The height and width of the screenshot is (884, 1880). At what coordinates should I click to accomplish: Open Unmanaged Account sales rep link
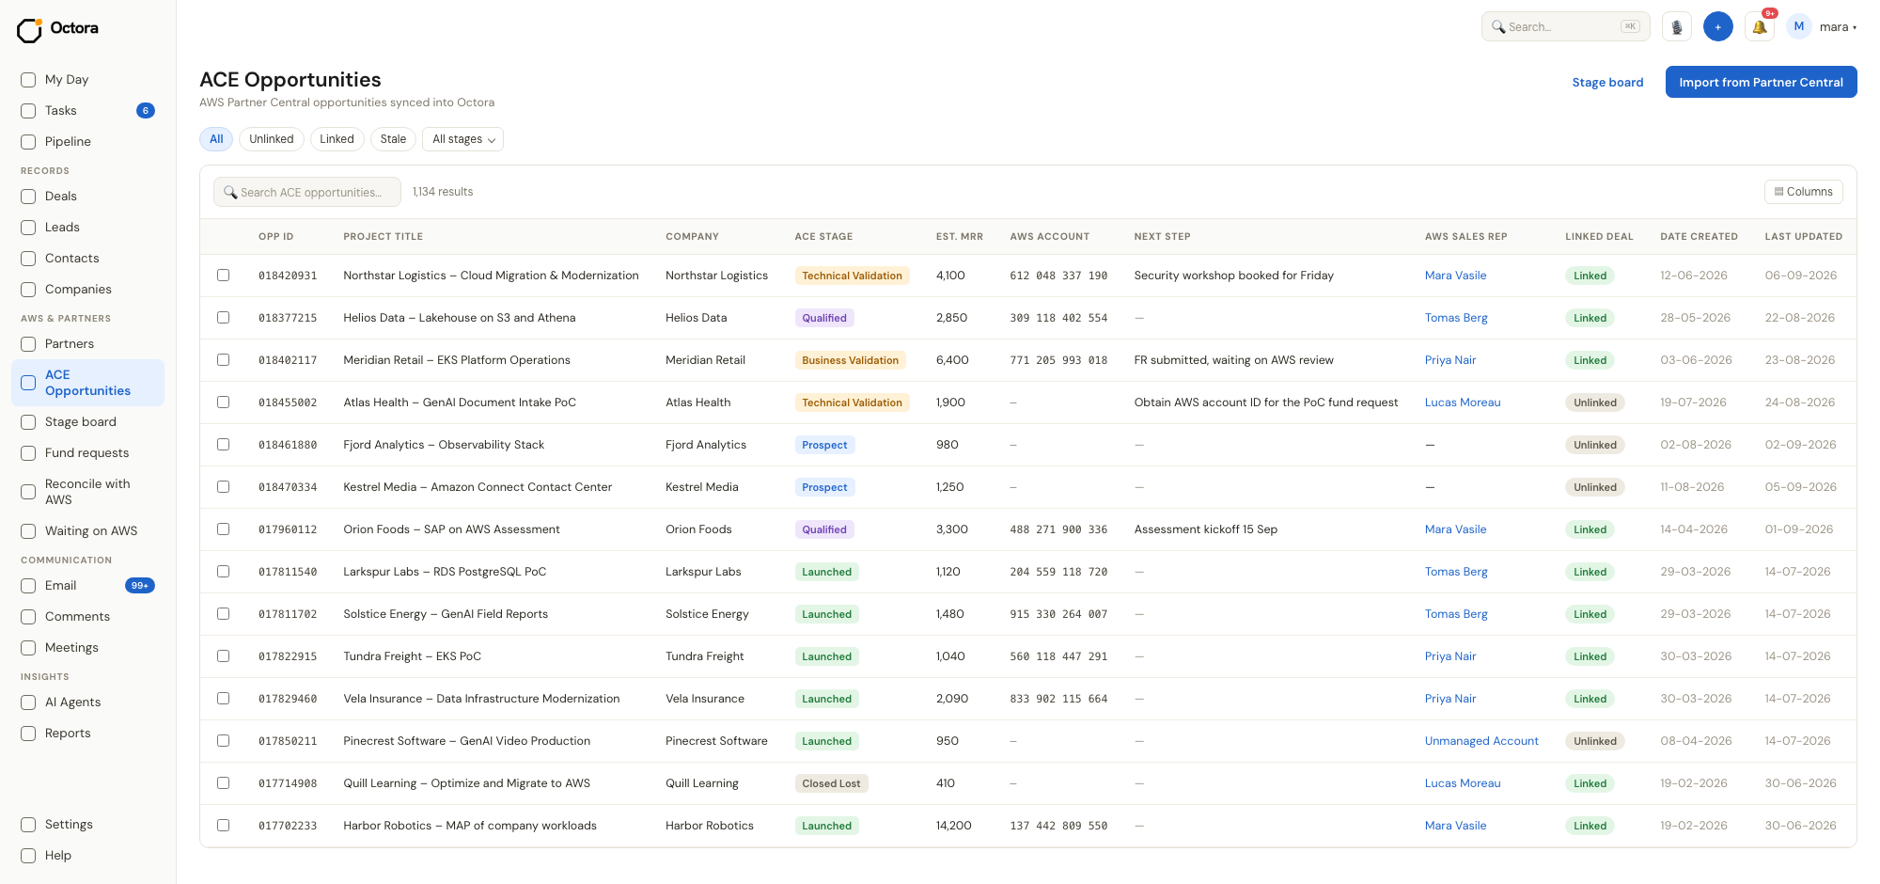[x=1481, y=741]
